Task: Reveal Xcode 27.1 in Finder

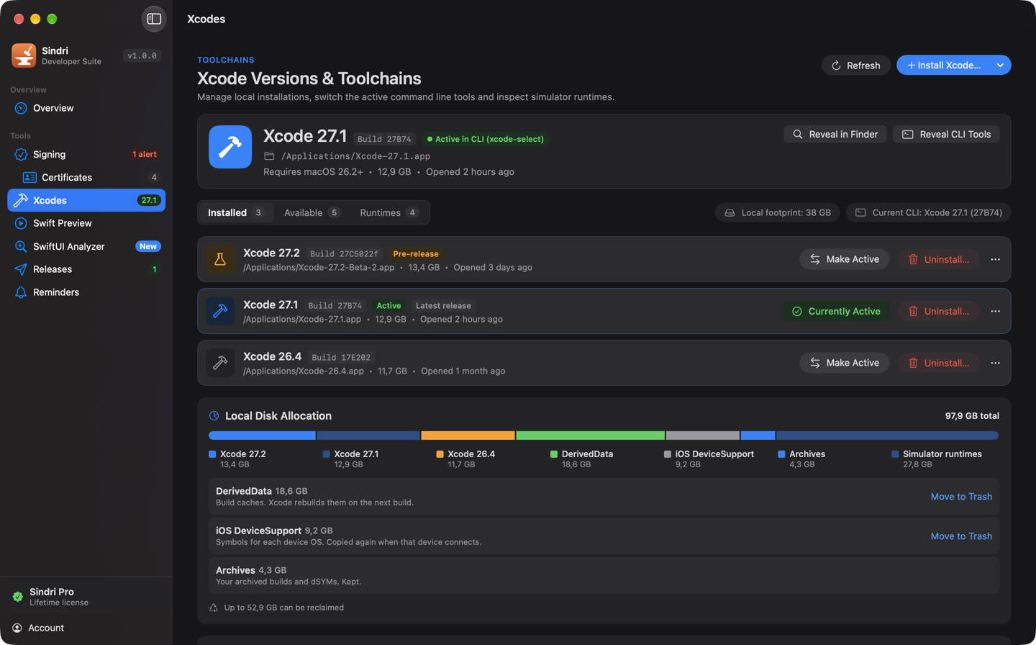Action: coord(835,134)
